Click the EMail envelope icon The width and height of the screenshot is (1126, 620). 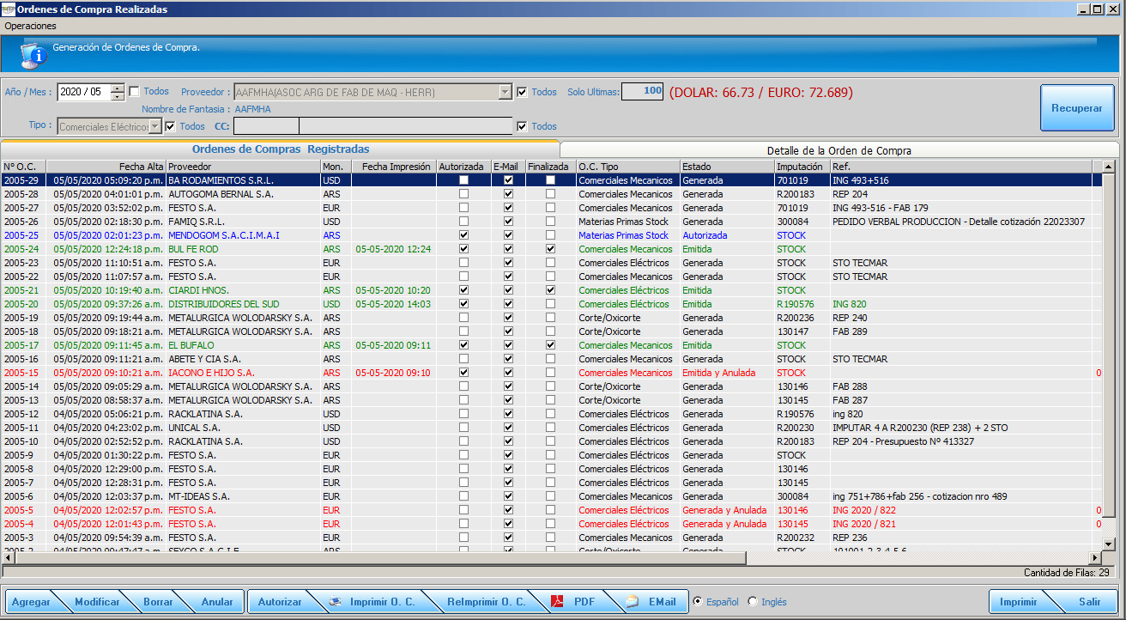(633, 602)
